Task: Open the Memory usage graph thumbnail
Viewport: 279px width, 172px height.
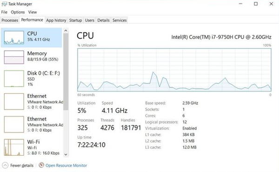Action: coord(14,57)
